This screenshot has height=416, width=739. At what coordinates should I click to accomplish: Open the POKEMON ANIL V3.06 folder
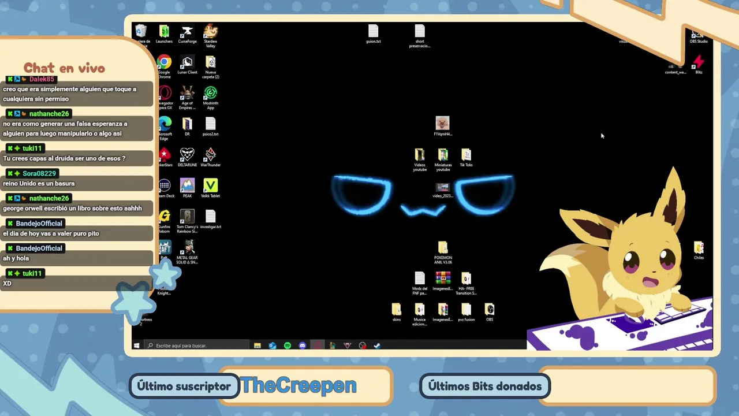443,252
